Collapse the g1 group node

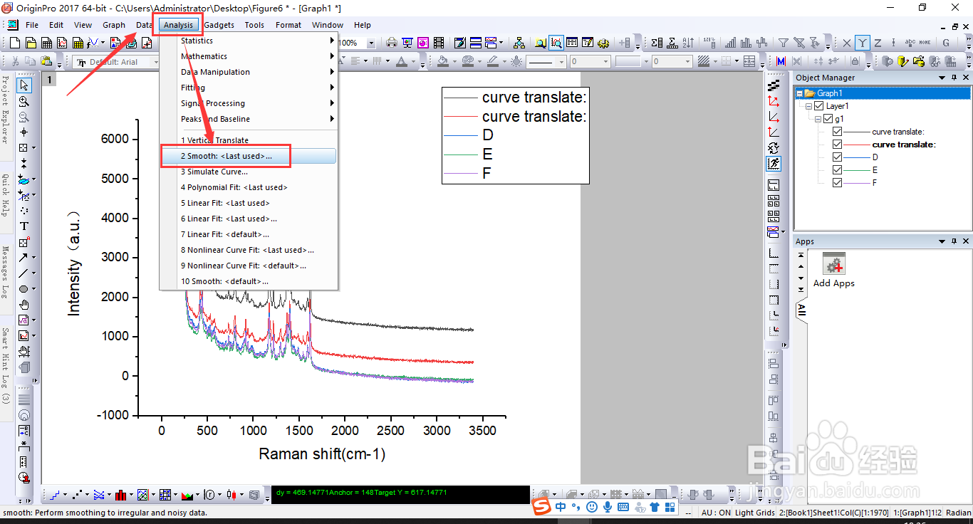pos(818,119)
